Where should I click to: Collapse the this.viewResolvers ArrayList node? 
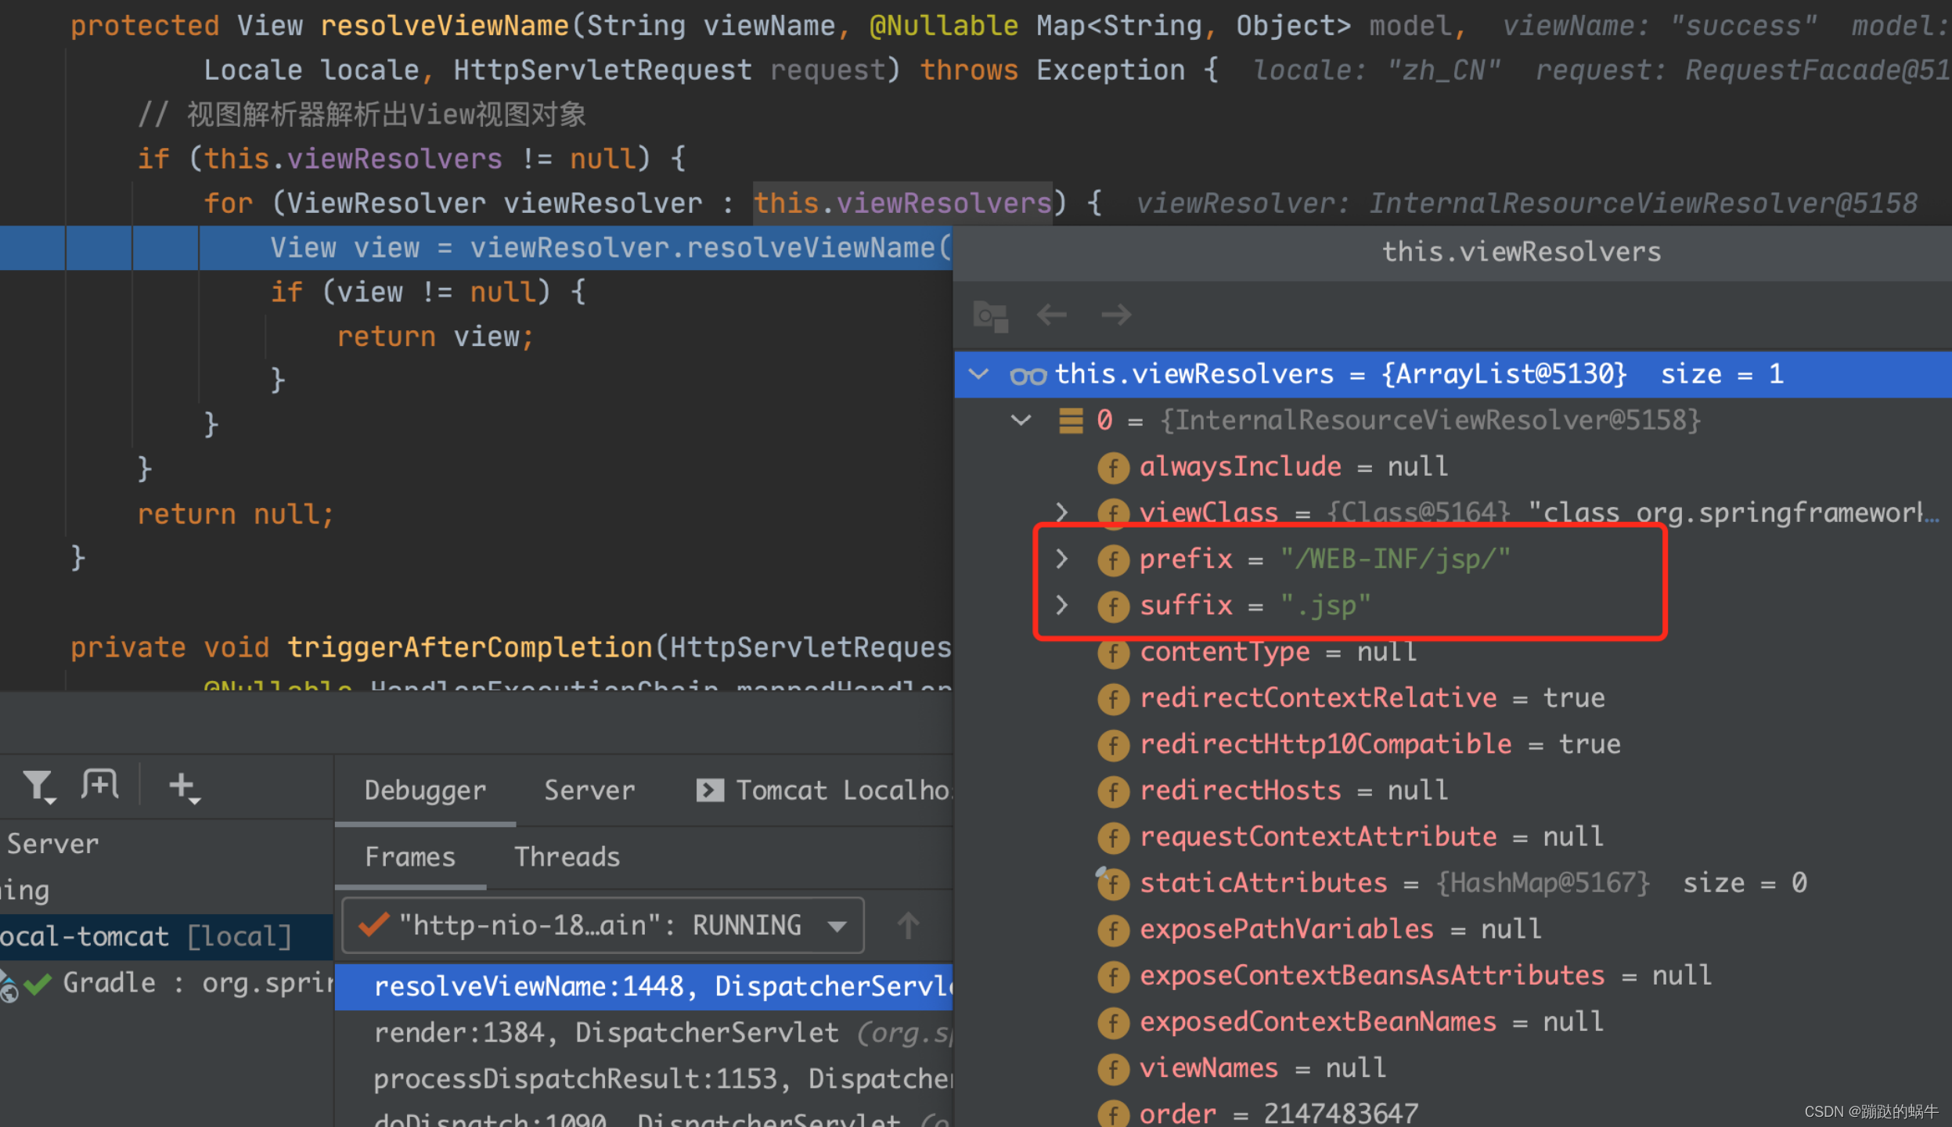coord(978,374)
